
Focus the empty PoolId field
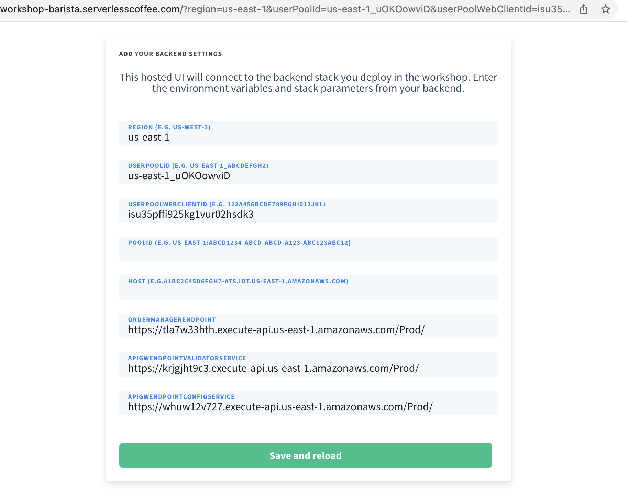[308, 249]
